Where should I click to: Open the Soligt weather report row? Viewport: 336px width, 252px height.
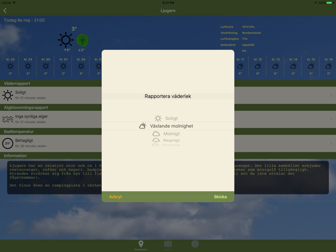click(168, 95)
